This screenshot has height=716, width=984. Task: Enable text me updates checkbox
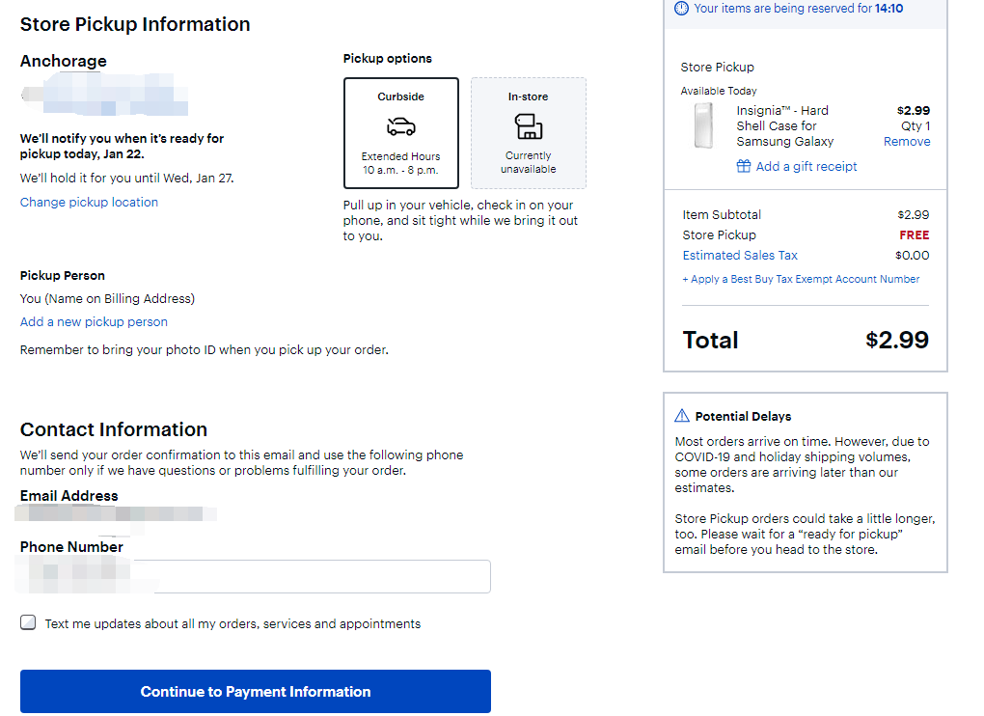pos(28,622)
